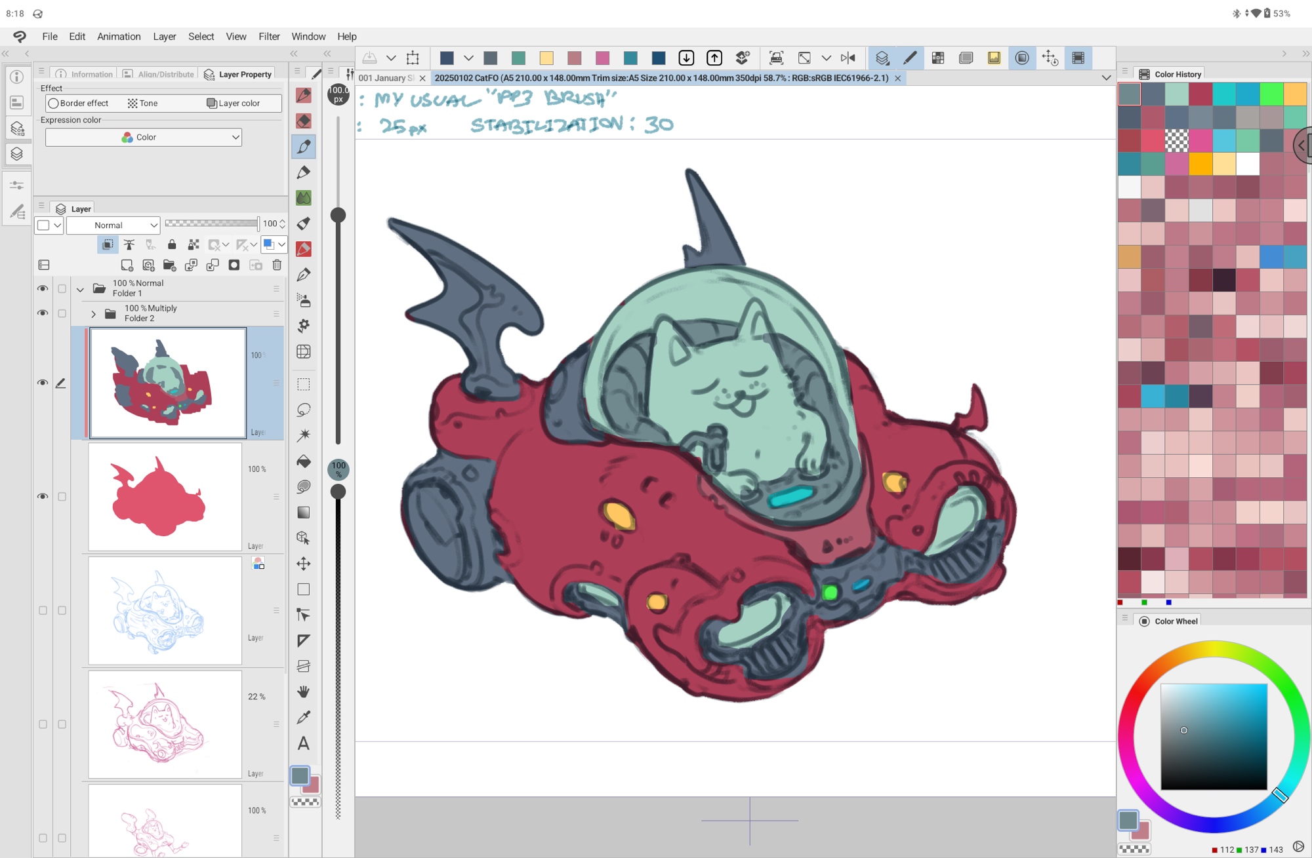Click the Tone effect button
The image size is (1312, 858).
[143, 103]
